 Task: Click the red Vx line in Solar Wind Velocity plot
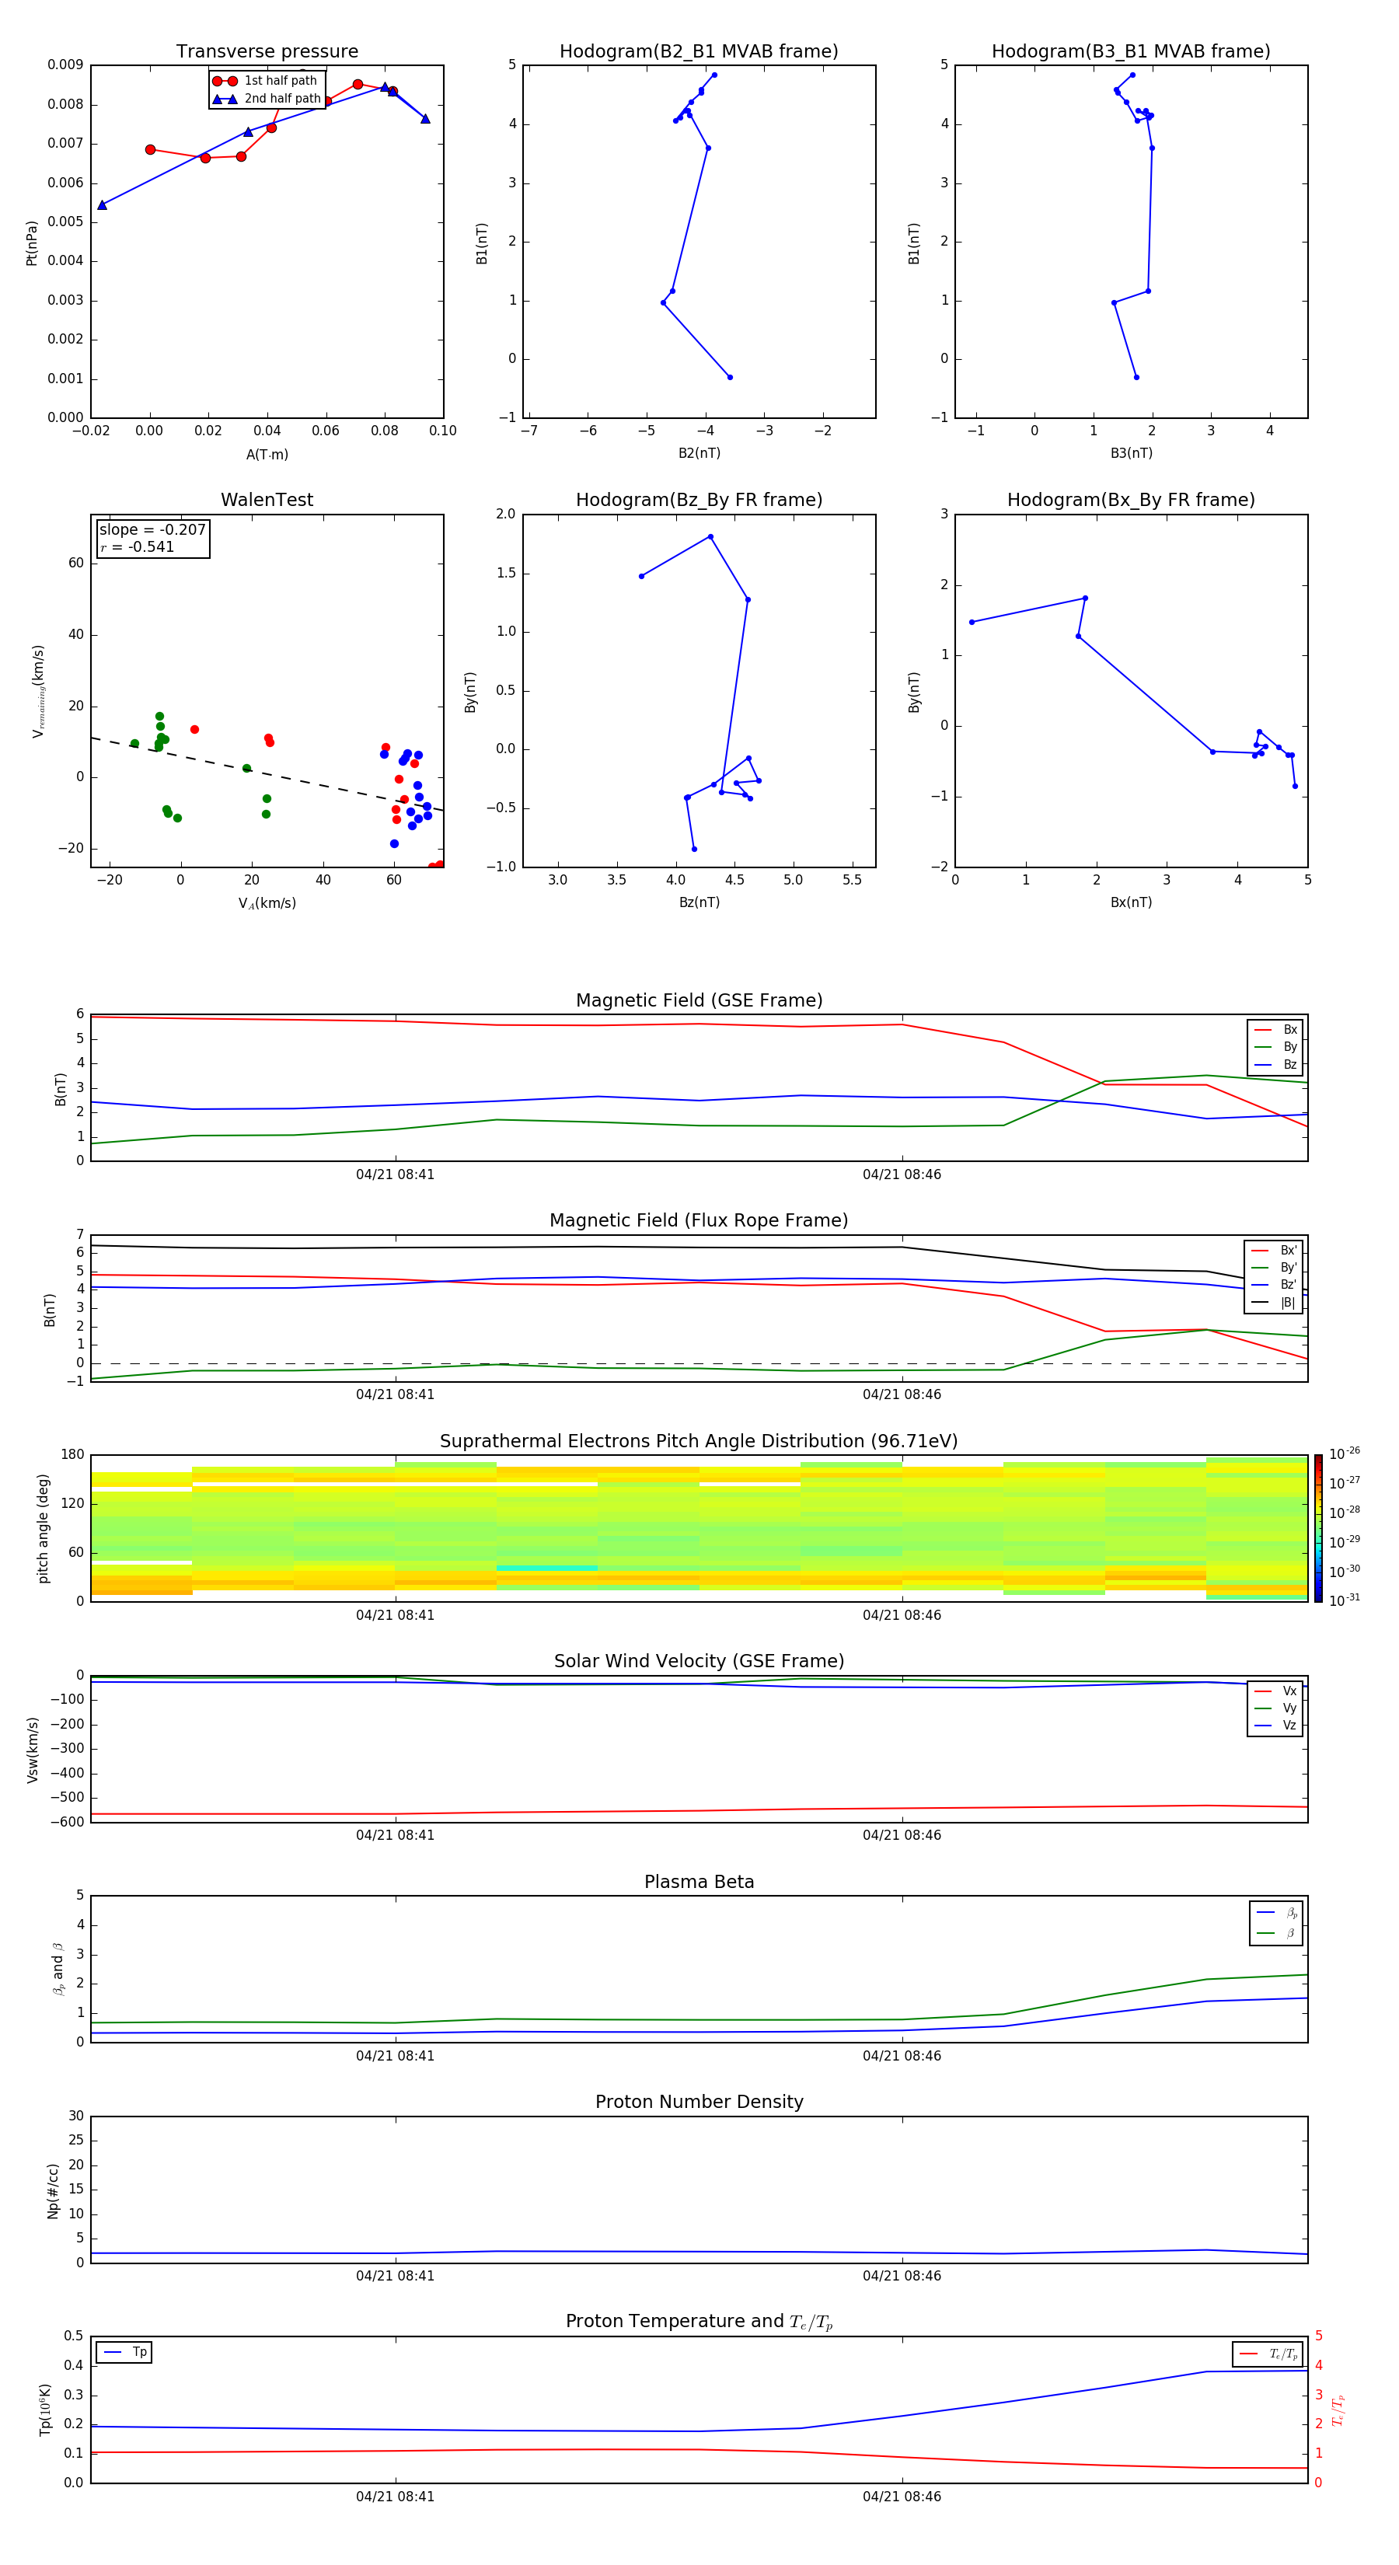click(x=699, y=1811)
